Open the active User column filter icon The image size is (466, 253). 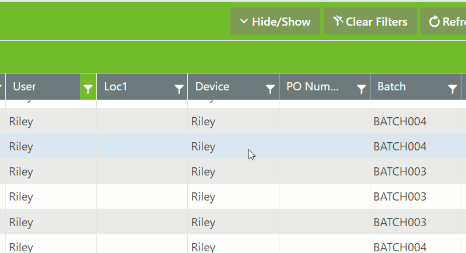coord(87,89)
